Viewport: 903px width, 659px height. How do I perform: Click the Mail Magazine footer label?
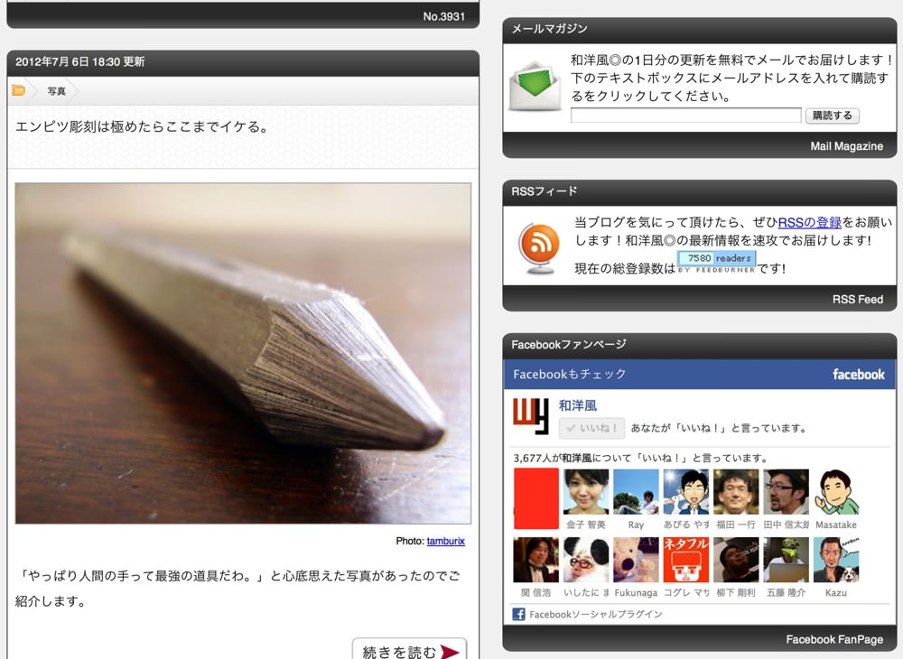(847, 146)
